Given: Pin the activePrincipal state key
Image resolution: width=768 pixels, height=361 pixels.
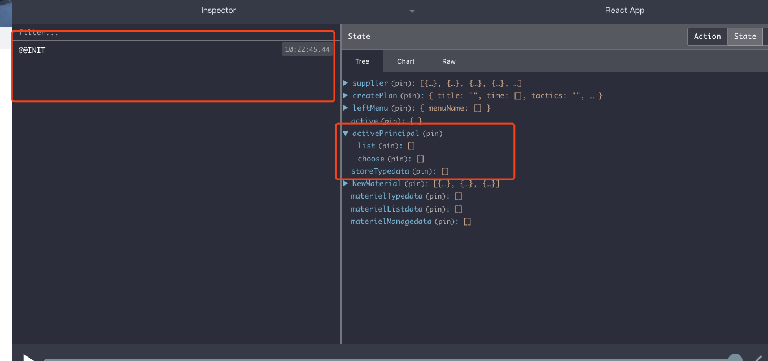Looking at the screenshot, I should point(433,134).
